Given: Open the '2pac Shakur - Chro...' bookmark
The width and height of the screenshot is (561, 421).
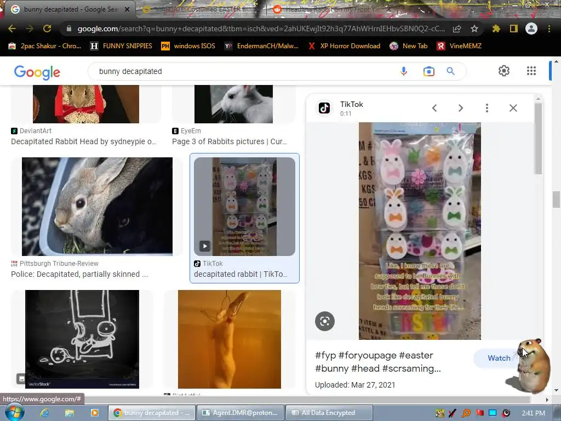Looking at the screenshot, I should click(x=45, y=46).
